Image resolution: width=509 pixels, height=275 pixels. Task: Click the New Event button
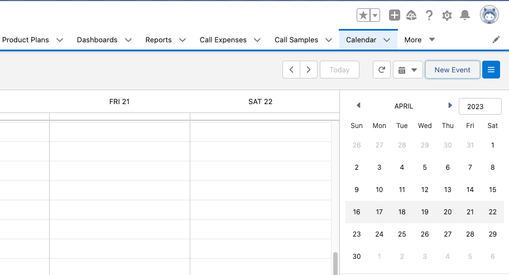[x=453, y=70]
